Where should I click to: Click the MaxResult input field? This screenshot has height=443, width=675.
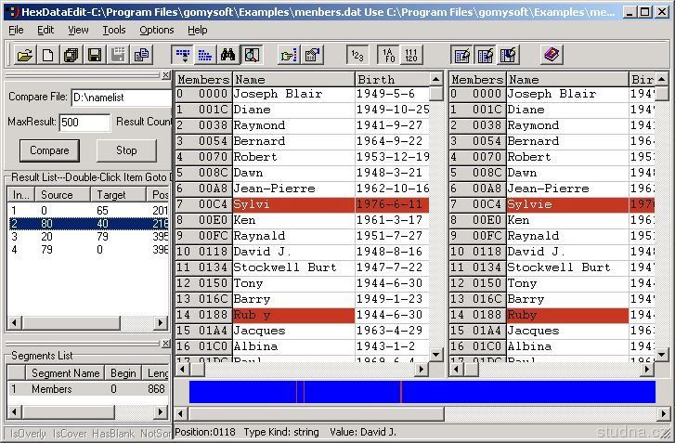84,123
